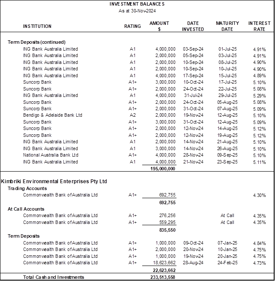Click the 559,295 amount
The height and width of the screenshot is (281, 275).
tap(167, 222)
